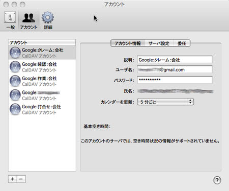The width and height of the screenshot is (229, 191).
Task: Switch to the アカウント情報 tab
Action: tap(128, 43)
